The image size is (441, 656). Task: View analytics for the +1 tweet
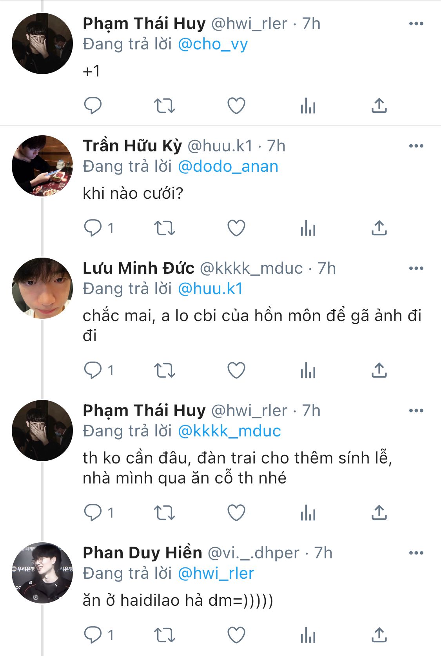(x=308, y=106)
